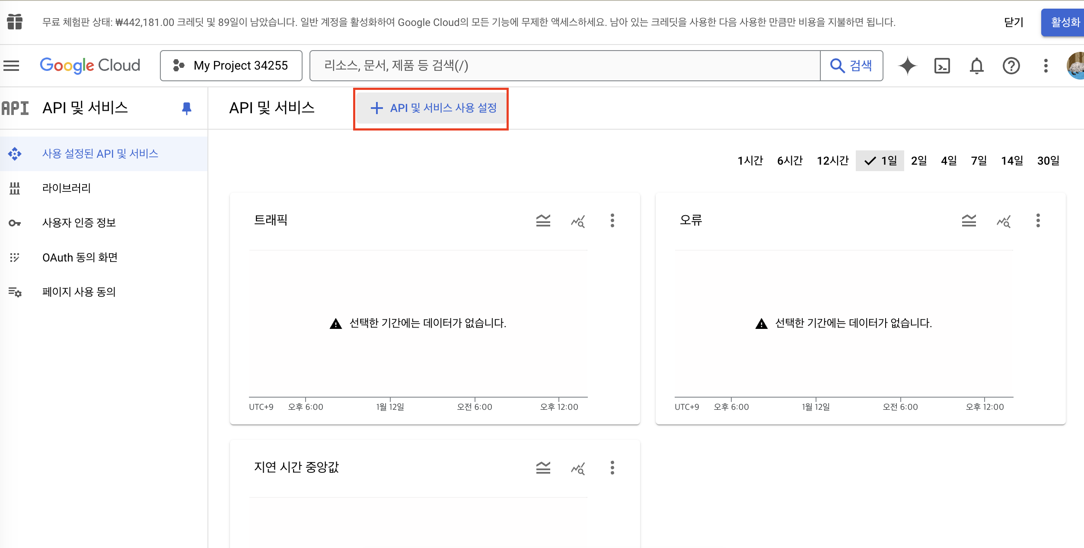The height and width of the screenshot is (548, 1084).
Task: Select 라이브러리 in the sidebar
Action: (x=67, y=188)
